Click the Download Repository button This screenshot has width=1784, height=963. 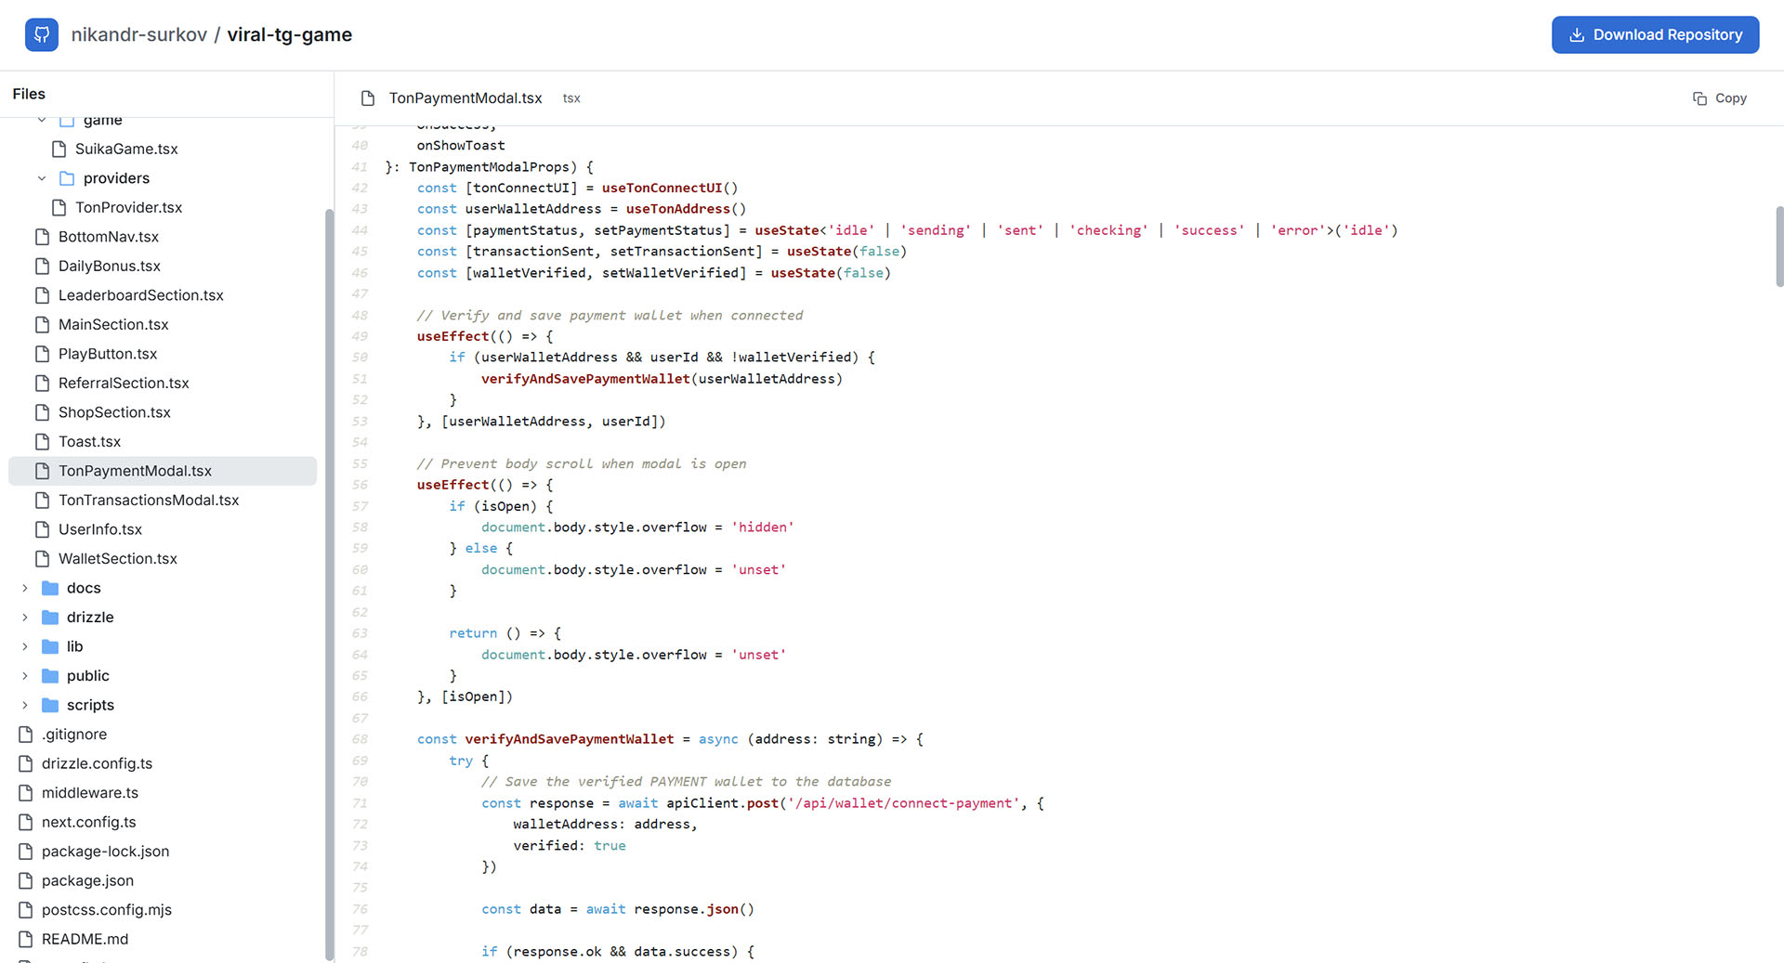tap(1655, 34)
